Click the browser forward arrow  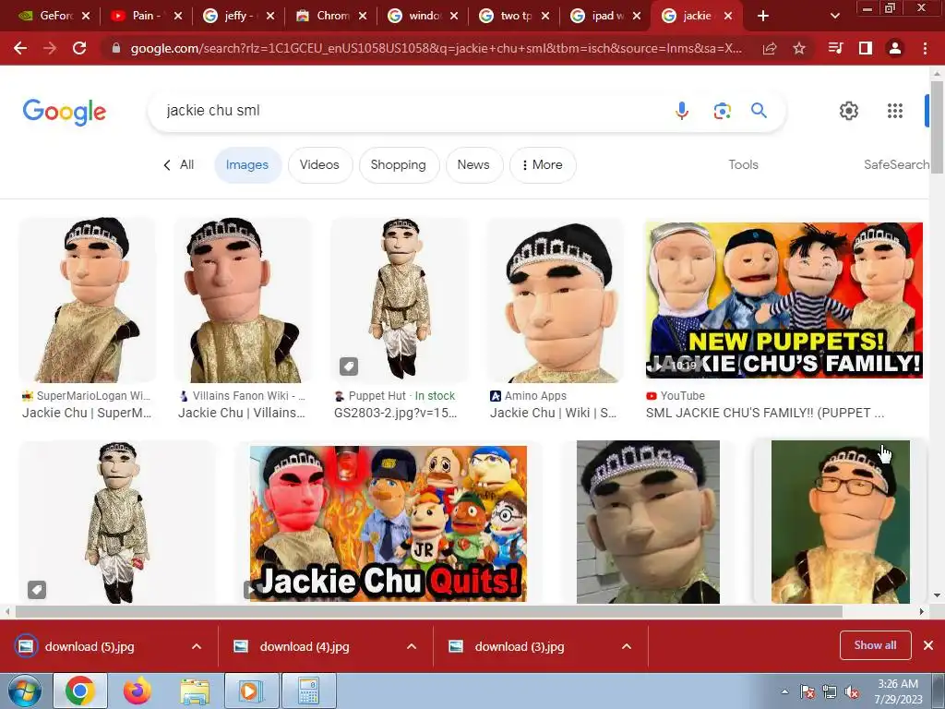coord(50,48)
